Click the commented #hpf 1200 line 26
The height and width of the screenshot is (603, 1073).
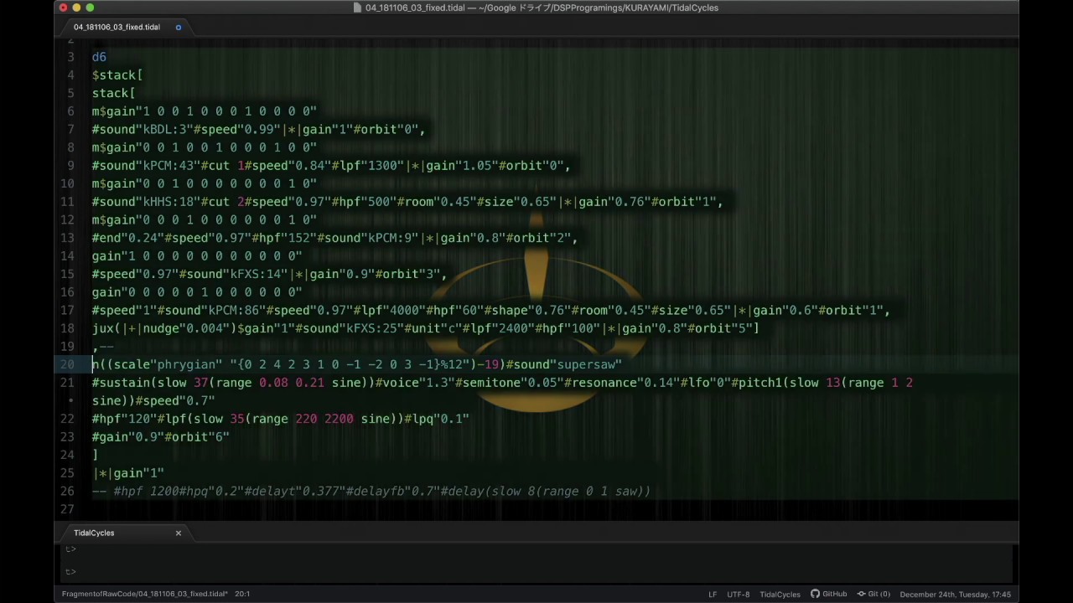point(371,491)
